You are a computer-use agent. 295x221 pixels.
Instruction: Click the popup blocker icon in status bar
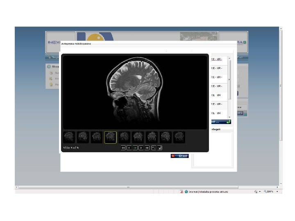pyautogui.click(x=182, y=192)
